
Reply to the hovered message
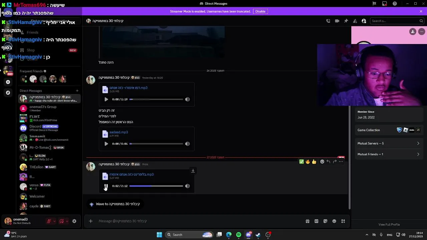tap(328, 162)
